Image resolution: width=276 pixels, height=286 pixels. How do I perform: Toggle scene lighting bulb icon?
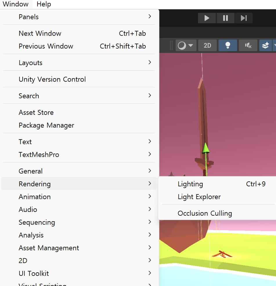pyautogui.click(x=228, y=45)
